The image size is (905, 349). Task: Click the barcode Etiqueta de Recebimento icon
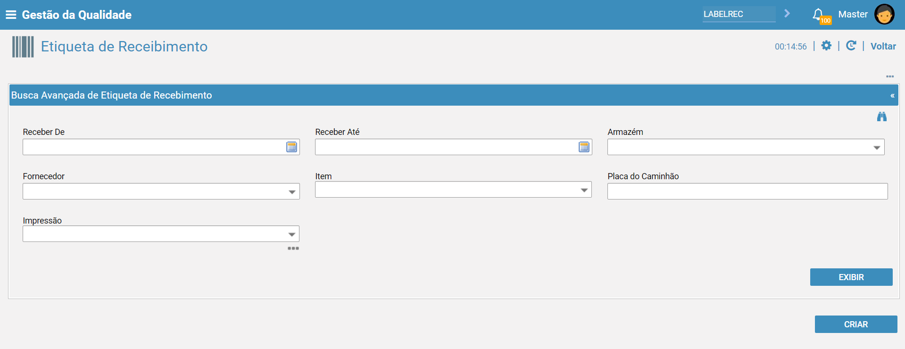coord(23,47)
